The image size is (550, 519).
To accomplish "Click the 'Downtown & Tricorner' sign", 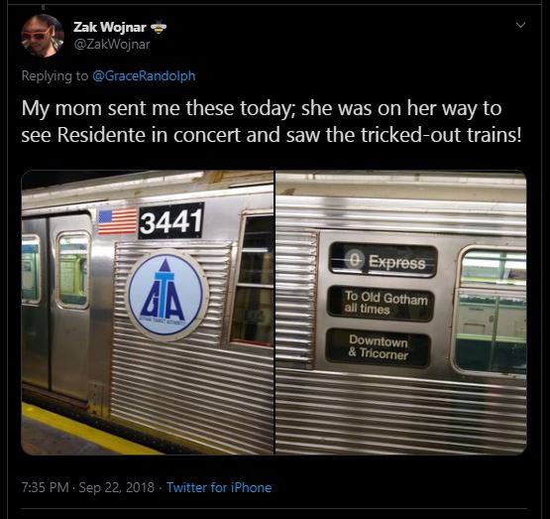I will point(379,347).
